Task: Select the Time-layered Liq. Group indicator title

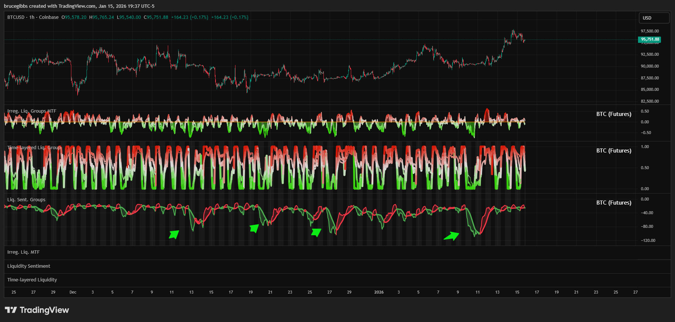Action: click(34, 148)
